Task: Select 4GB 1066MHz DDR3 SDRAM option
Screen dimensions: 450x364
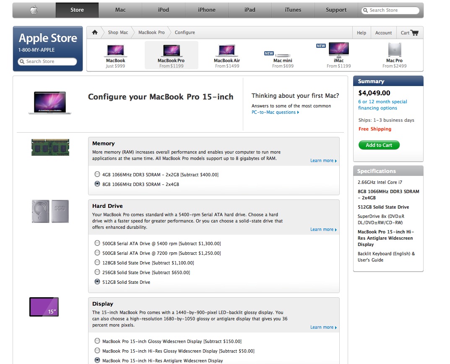Action: 97,174
